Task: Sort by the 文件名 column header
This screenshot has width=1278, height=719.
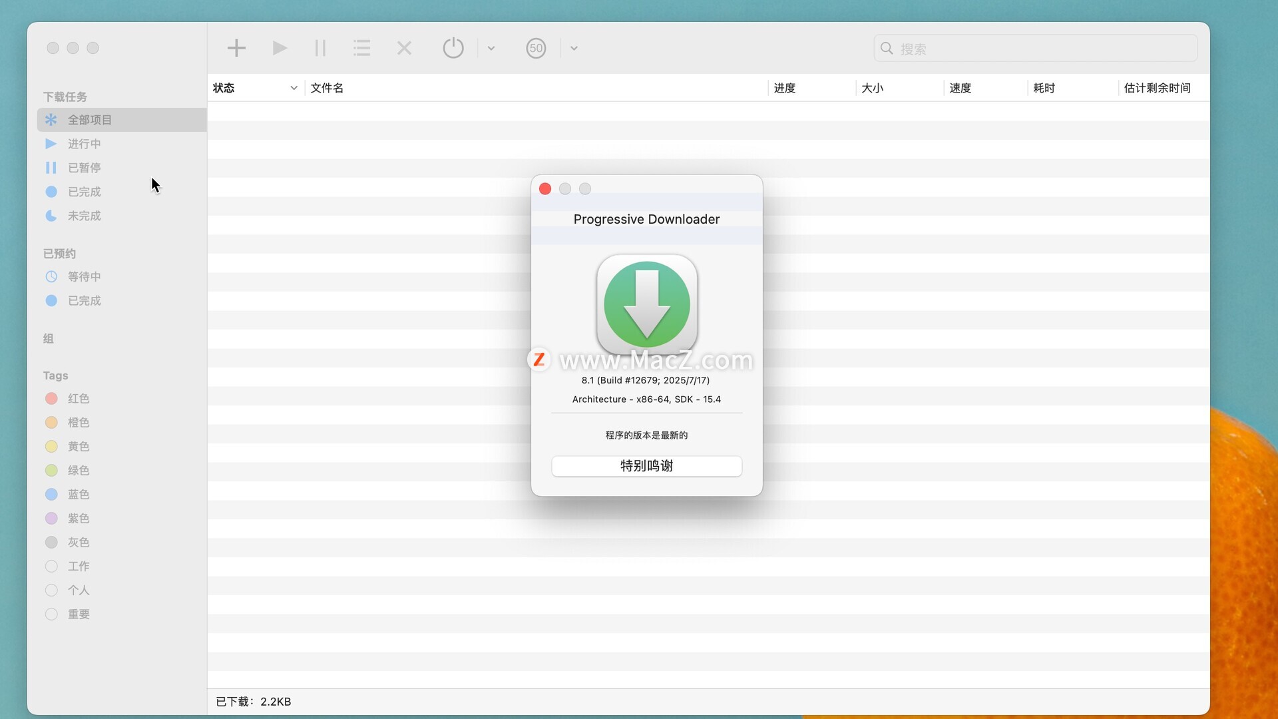Action: coord(536,88)
